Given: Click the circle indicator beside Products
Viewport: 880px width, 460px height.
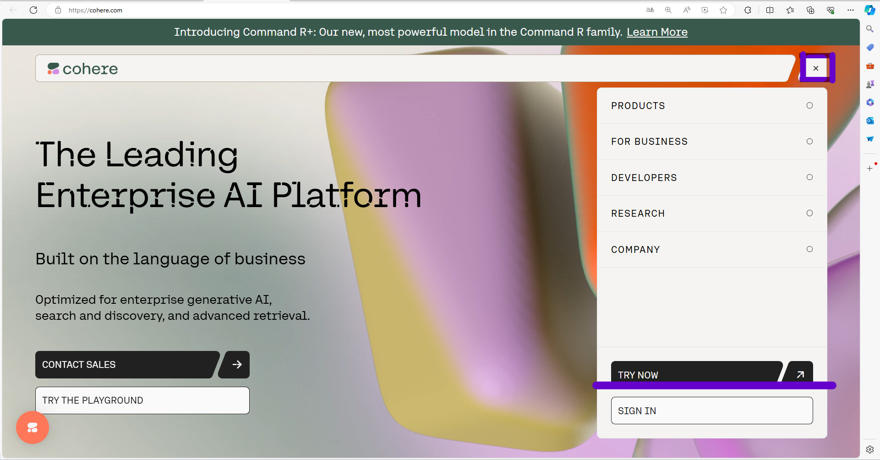Looking at the screenshot, I should click(809, 106).
